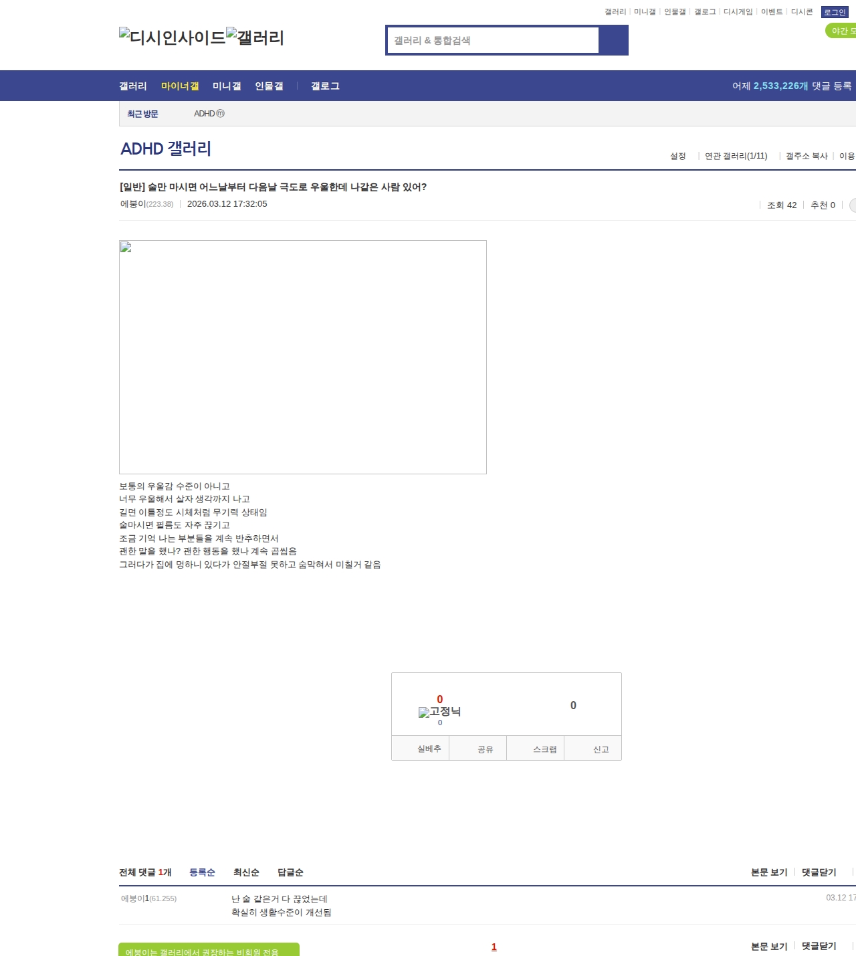This screenshot has height=956, width=856.
Task: Click the blue search button beside the search box
Action: point(613,40)
